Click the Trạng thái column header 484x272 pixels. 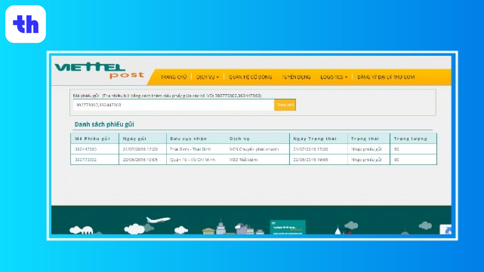(x=364, y=139)
